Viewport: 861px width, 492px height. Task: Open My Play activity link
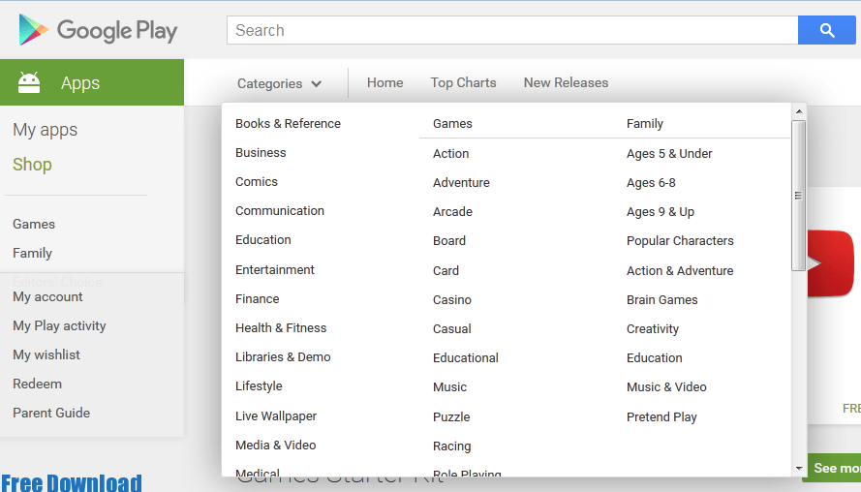point(59,326)
